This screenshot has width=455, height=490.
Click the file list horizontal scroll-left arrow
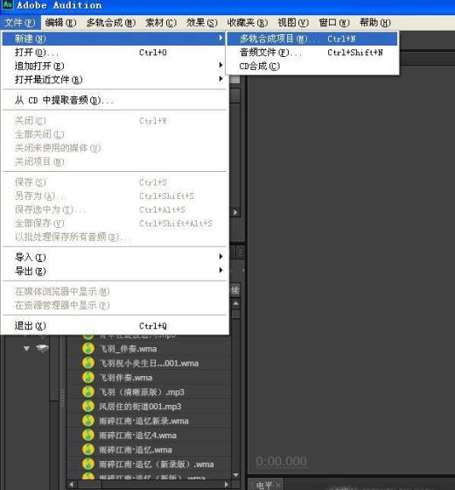click(x=72, y=485)
